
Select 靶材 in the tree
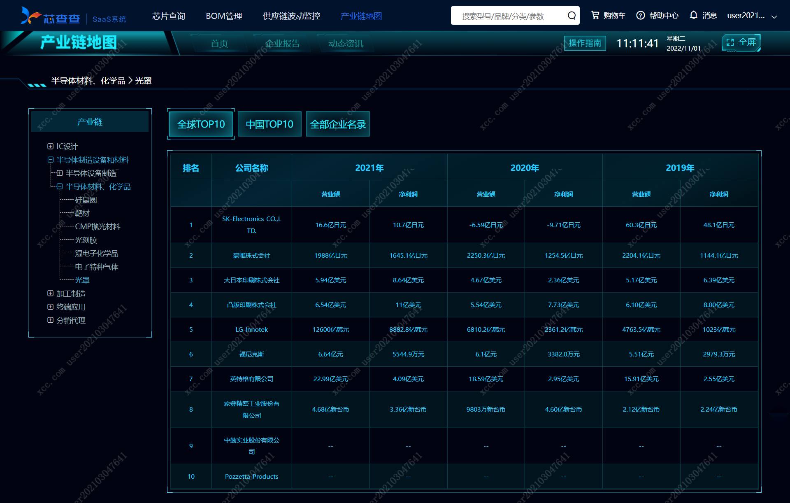pyautogui.click(x=82, y=213)
